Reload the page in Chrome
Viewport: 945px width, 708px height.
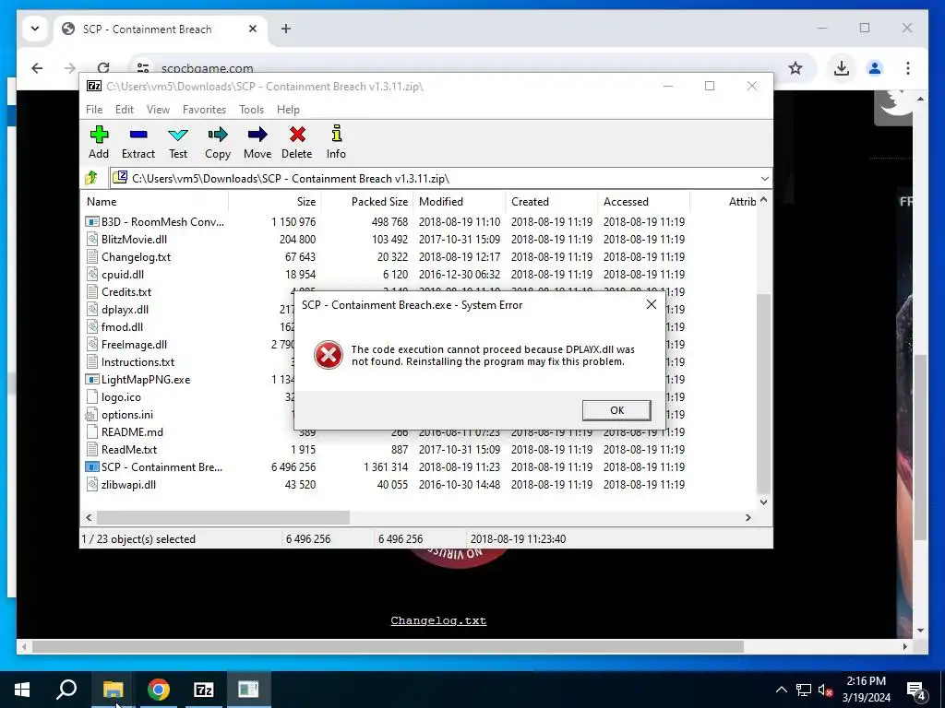tap(103, 66)
